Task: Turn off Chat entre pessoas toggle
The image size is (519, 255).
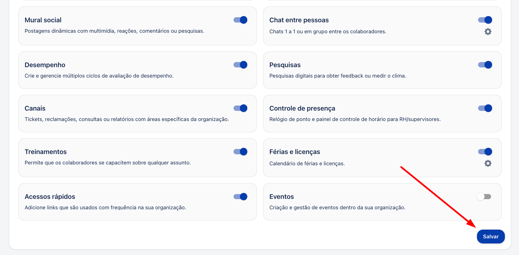Action: point(485,20)
